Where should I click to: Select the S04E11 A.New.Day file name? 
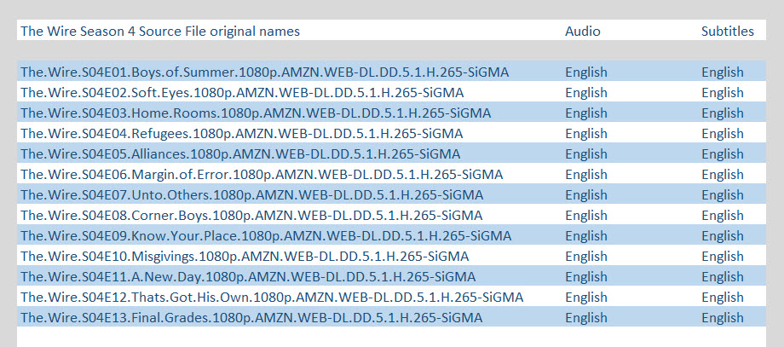[x=248, y=277]
